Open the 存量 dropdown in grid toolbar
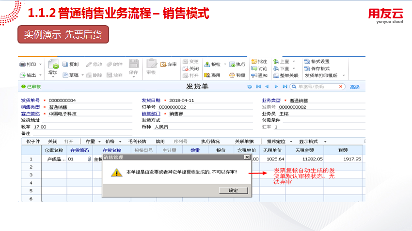412x231 pixels. 99,142
